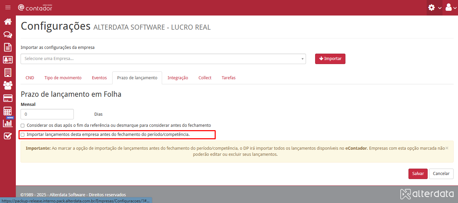458x203 pixels.
Task: Open the user profile dropdown in header
Action: pos(451,7)
